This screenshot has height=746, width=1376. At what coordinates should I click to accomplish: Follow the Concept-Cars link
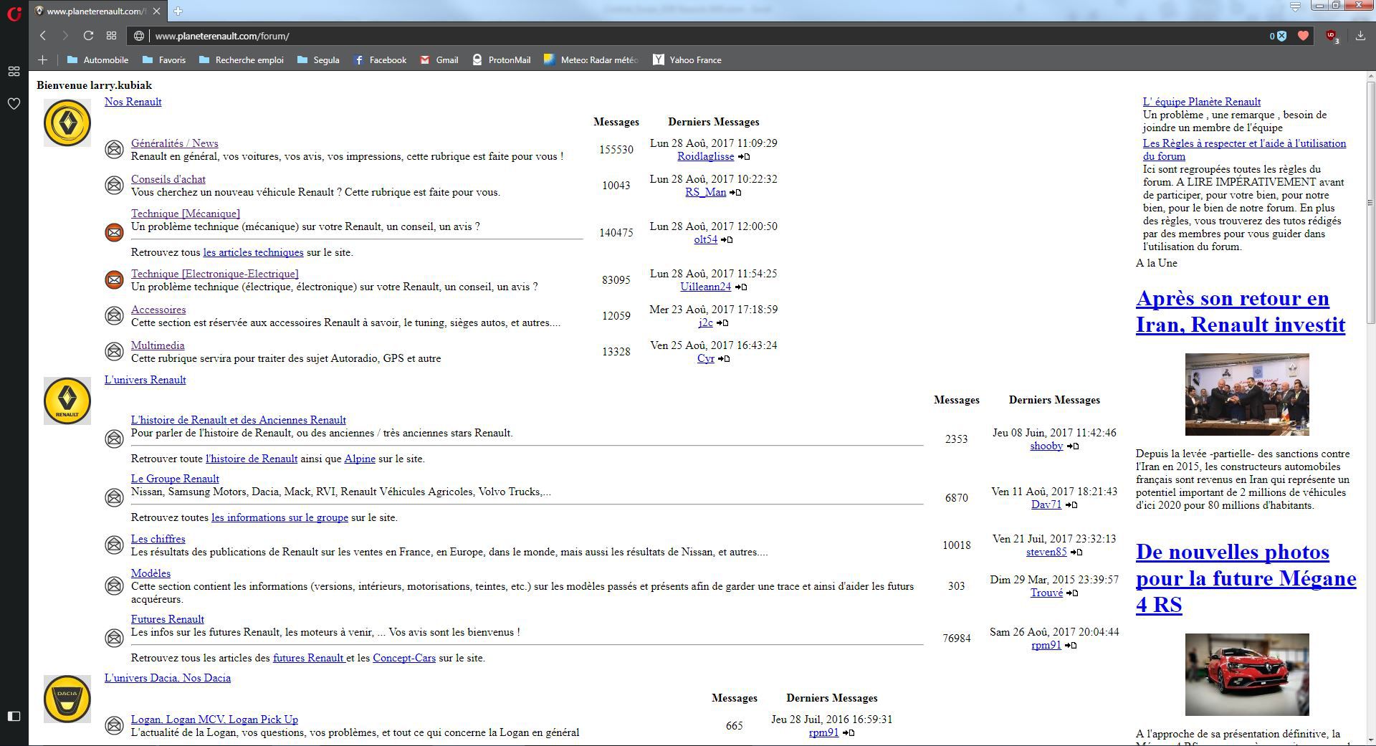(x=403, y=658)
